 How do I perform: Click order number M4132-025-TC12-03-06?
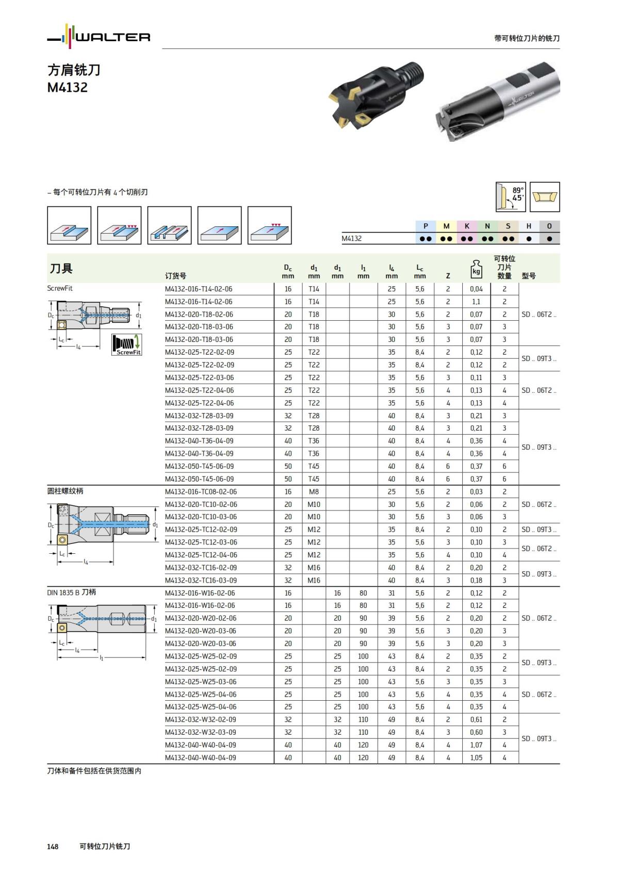coord(201,542)
